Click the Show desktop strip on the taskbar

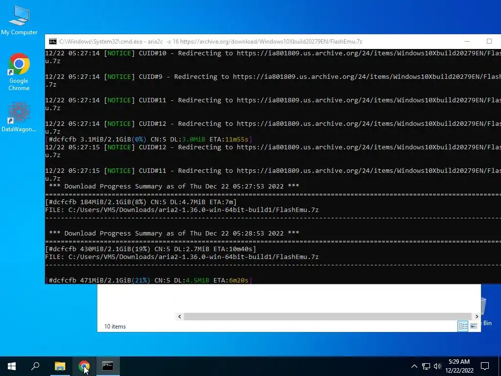point(500,366)
